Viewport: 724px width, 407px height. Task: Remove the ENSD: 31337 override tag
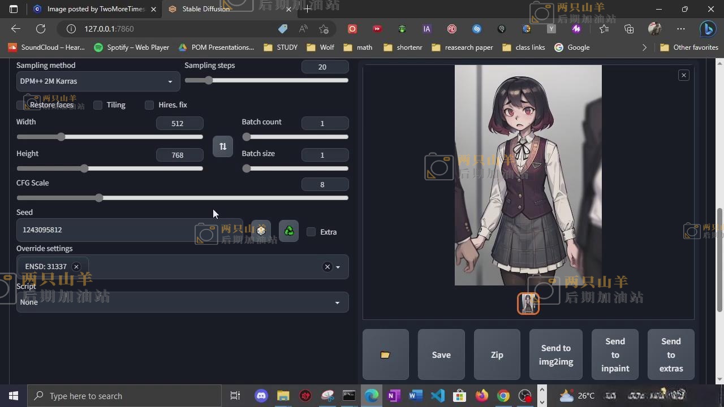click(76, 267)
